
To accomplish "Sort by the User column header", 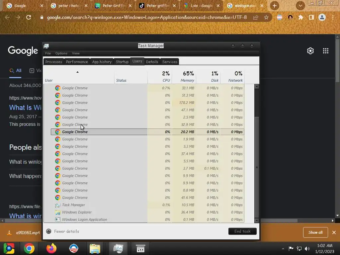I will tap(79, 77).
